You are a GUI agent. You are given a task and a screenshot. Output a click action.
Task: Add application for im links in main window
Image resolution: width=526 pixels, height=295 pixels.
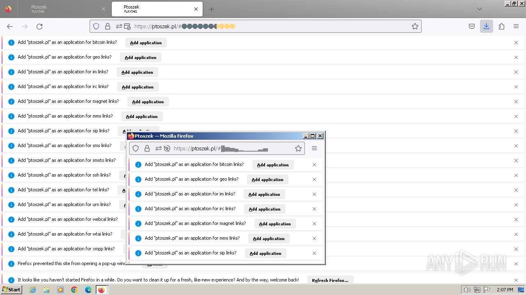pos(137,72)
